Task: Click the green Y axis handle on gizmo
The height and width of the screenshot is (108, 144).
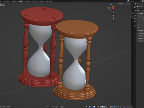Action: (x=113, y=7)
